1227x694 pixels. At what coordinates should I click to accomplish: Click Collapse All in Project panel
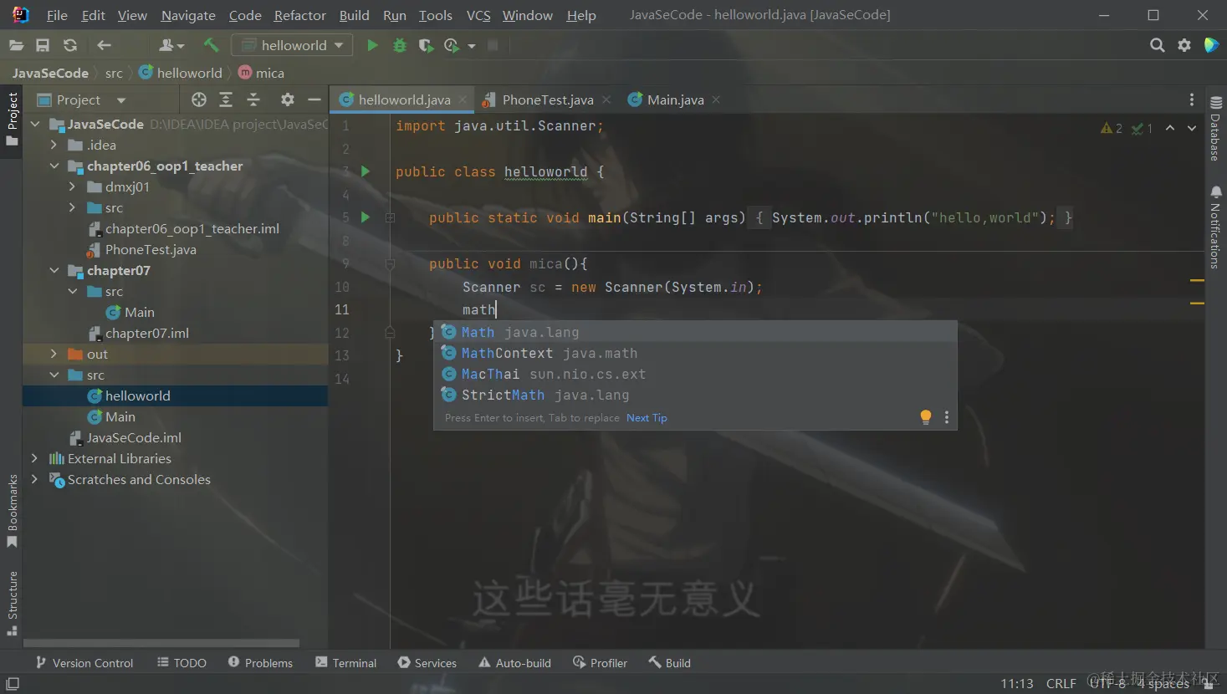click(x=253, y=100)
